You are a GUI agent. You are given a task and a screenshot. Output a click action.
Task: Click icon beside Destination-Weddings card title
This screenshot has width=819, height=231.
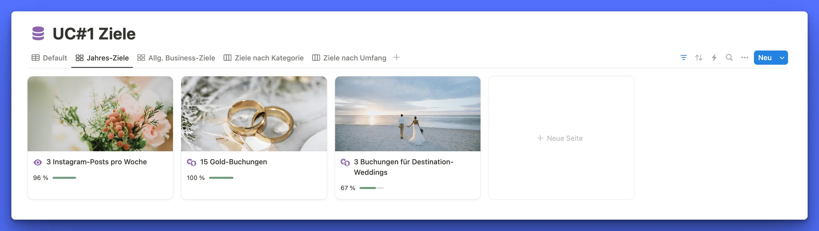[x=345, y=162]
